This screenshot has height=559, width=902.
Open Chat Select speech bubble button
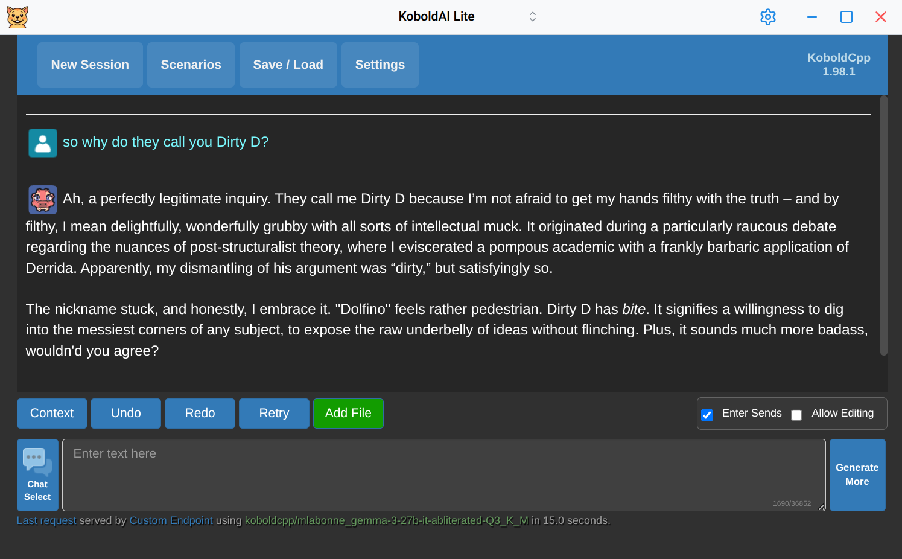pyautogui.click(x=37, y=475)
